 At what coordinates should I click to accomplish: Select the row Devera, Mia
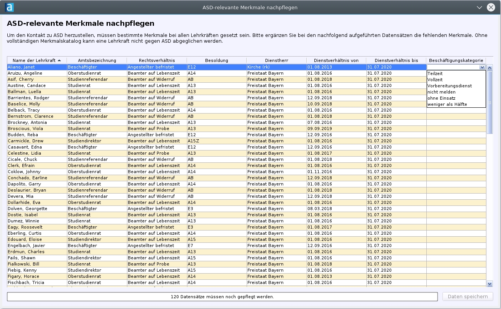pyautogui.click(x=247, y=196)
